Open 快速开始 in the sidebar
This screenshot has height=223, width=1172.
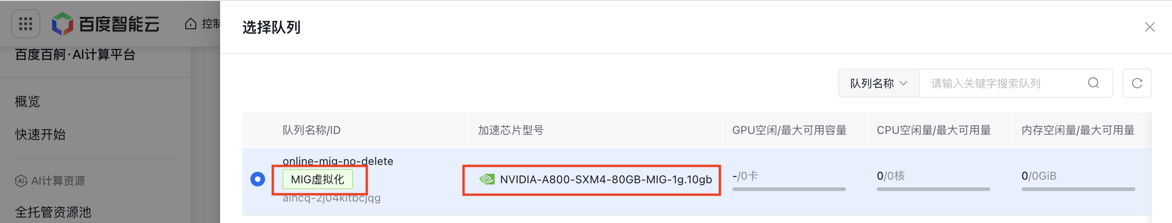tap(40, 135)
